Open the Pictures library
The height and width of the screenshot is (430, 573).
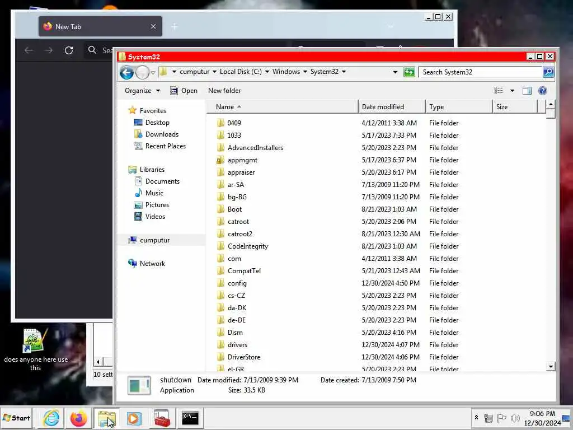click(157, 205)
